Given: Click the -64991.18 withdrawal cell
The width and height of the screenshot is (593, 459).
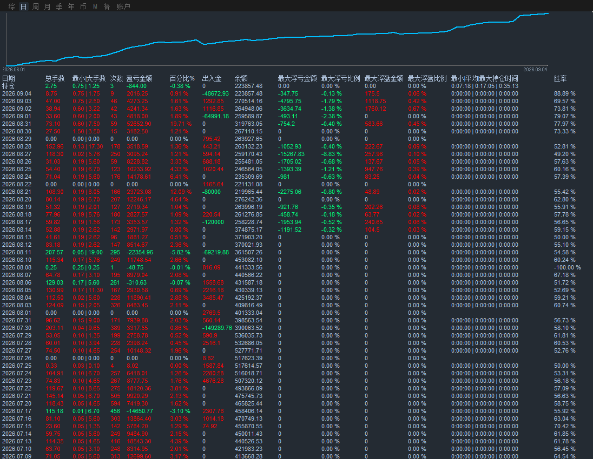Looking at the screenshot, I should 215,116.
